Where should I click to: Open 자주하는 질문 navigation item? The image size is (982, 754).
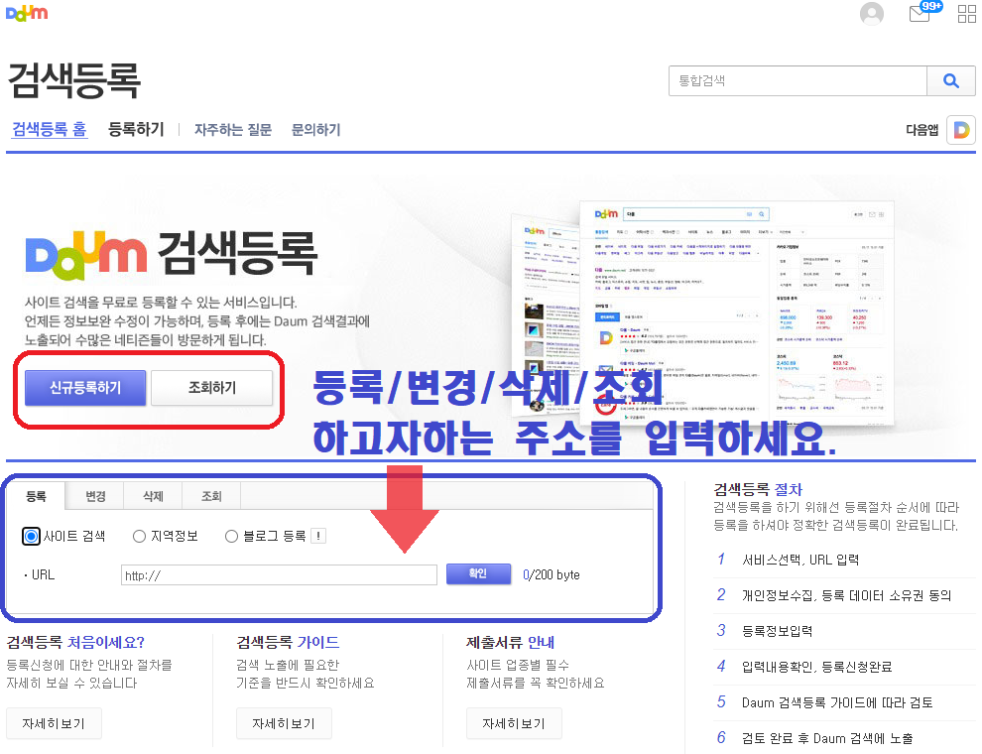point(233,130)
